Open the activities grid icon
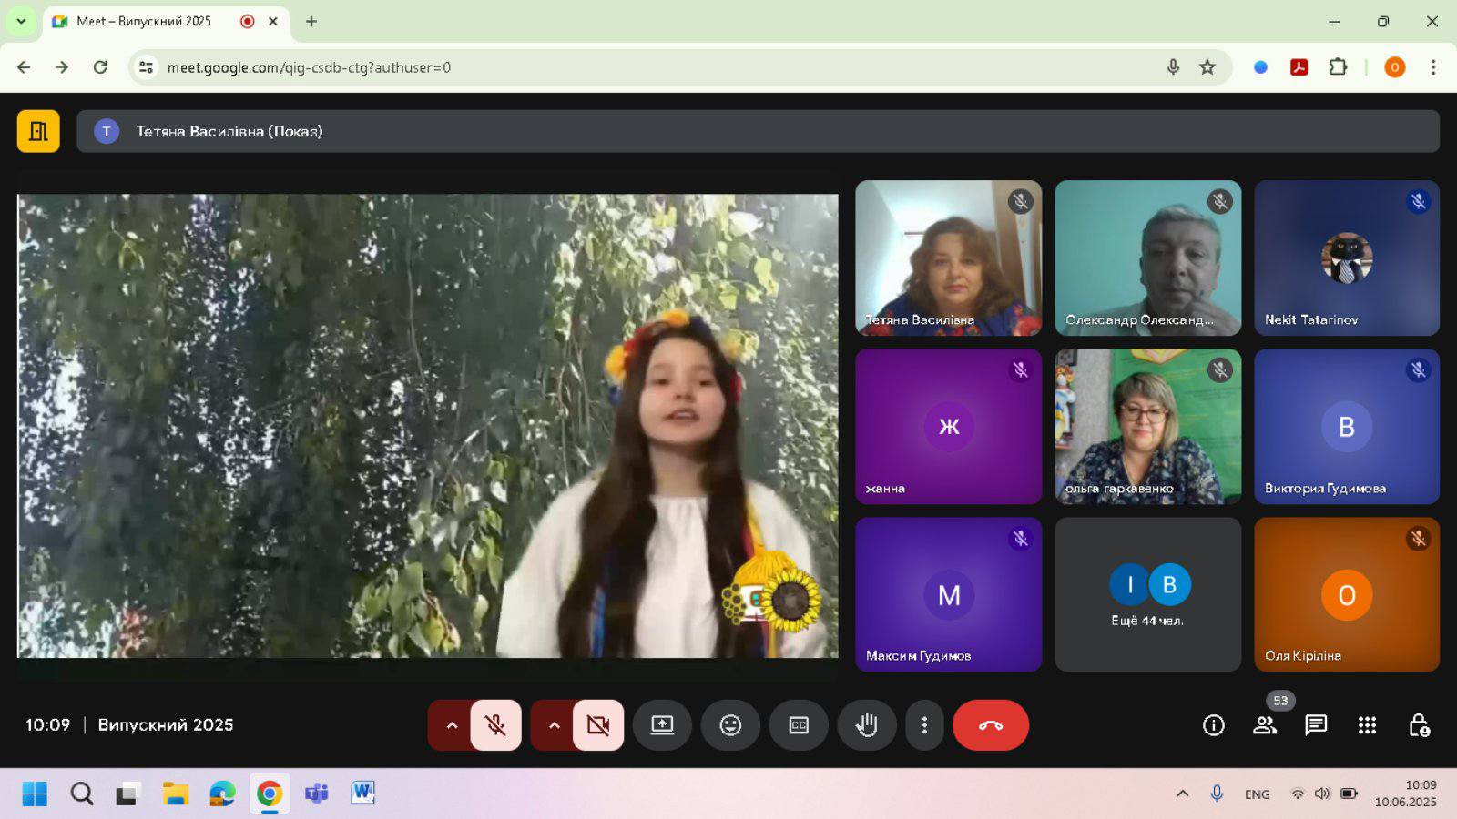This screenshot has height=819, width=1457. coord(1367,725)
